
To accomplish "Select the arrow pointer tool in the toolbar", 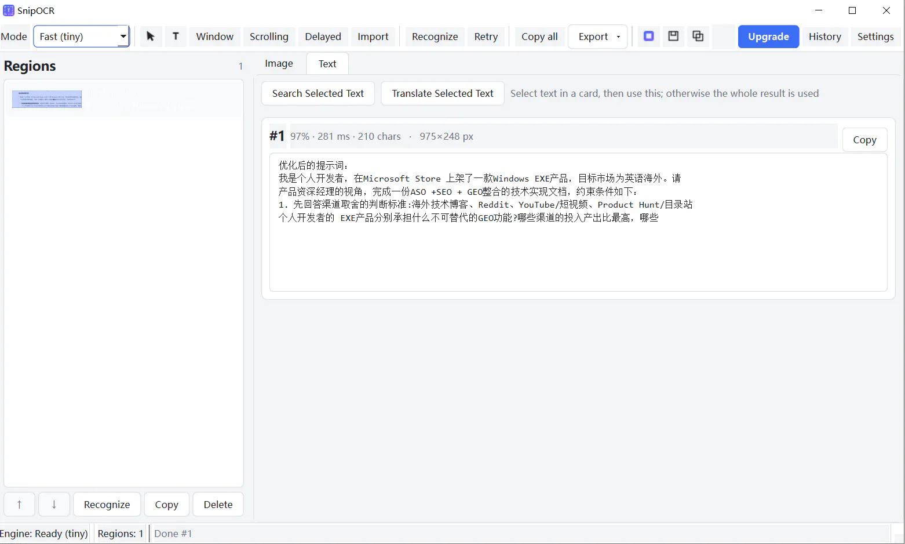I will pyautogui.click(x=151, y=37).
